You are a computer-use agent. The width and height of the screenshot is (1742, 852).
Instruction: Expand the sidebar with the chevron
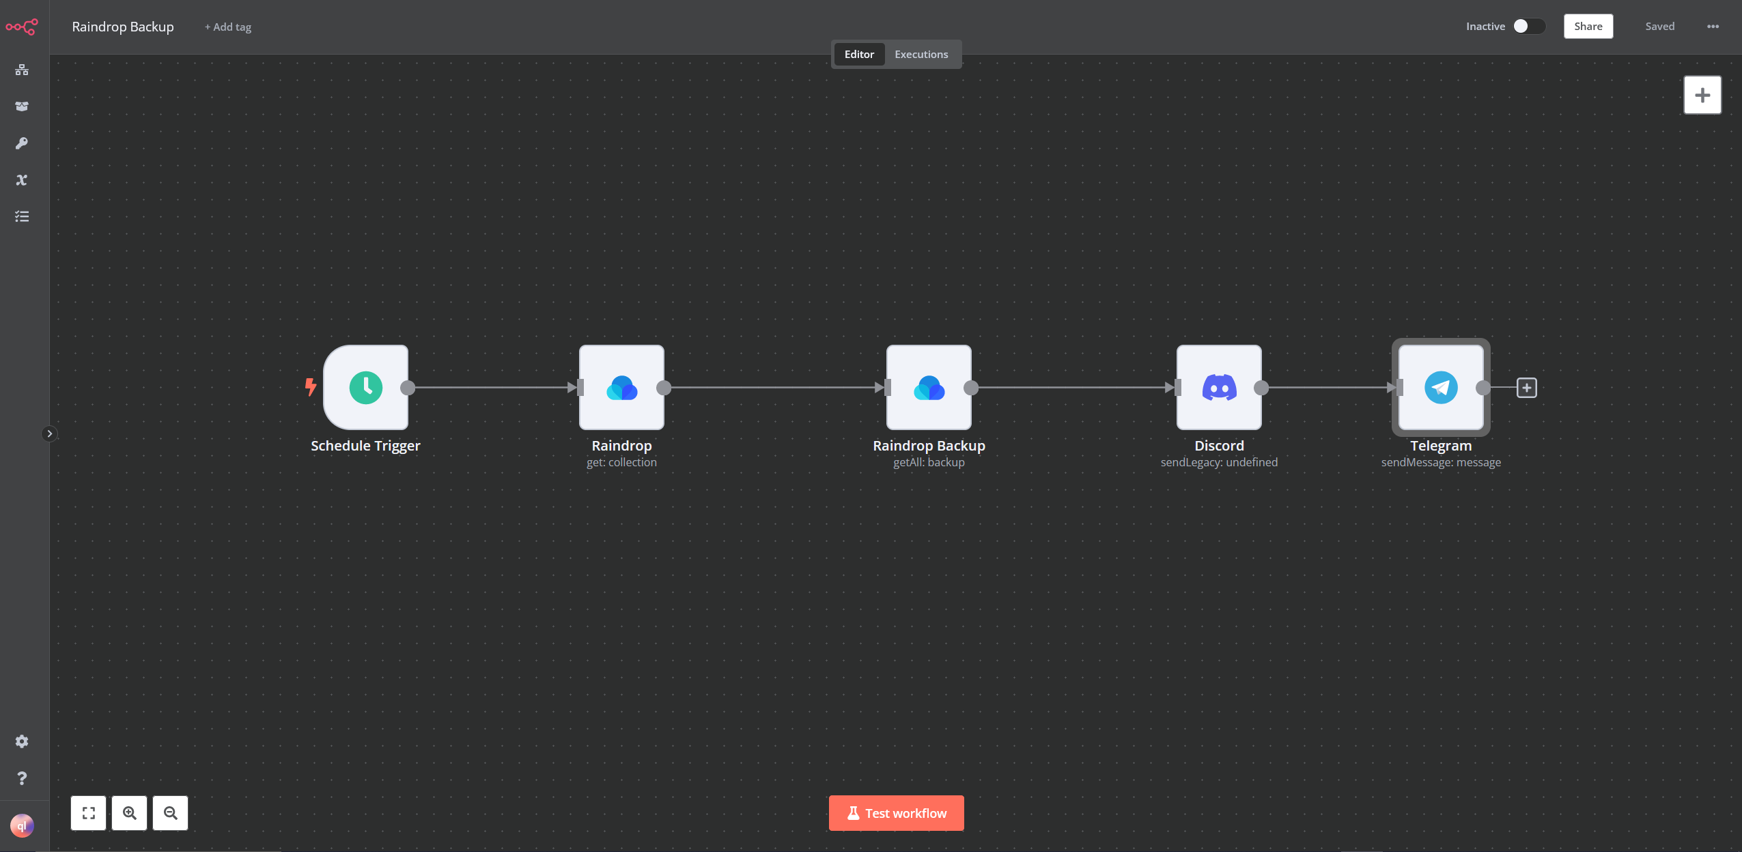click(x=49, y=434)
